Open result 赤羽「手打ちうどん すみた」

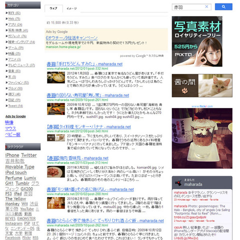[x=84, y=64]
